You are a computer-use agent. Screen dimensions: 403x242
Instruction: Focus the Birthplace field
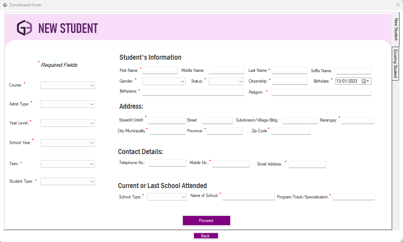click(193, 92)
